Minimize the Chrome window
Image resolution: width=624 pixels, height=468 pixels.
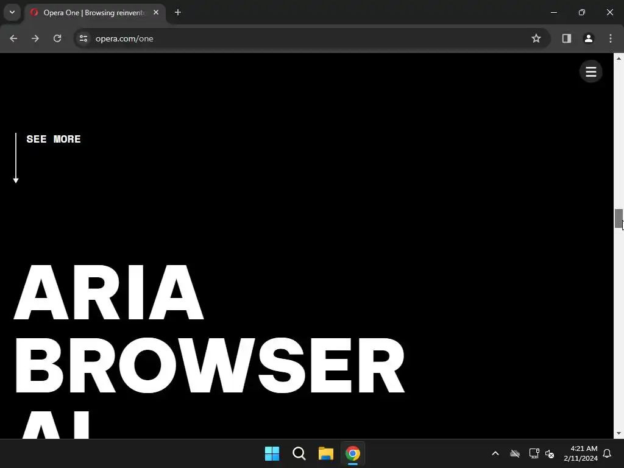click(553, 12)
